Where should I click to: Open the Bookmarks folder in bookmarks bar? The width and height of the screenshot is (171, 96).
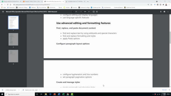[11, 7]
